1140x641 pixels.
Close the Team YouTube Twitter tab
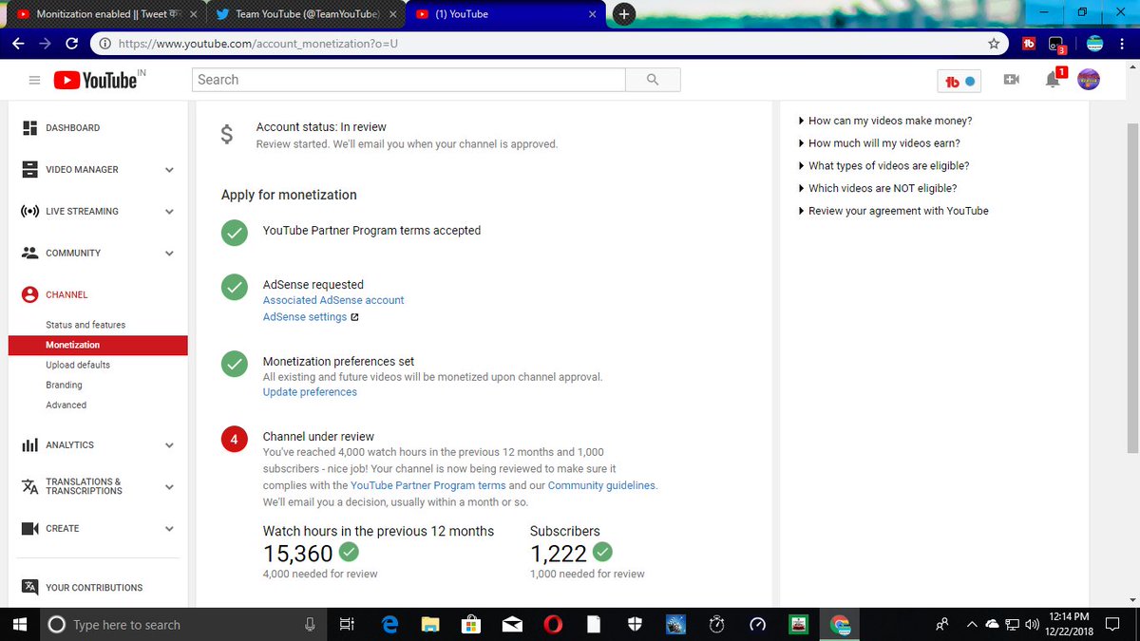[392, 15]
